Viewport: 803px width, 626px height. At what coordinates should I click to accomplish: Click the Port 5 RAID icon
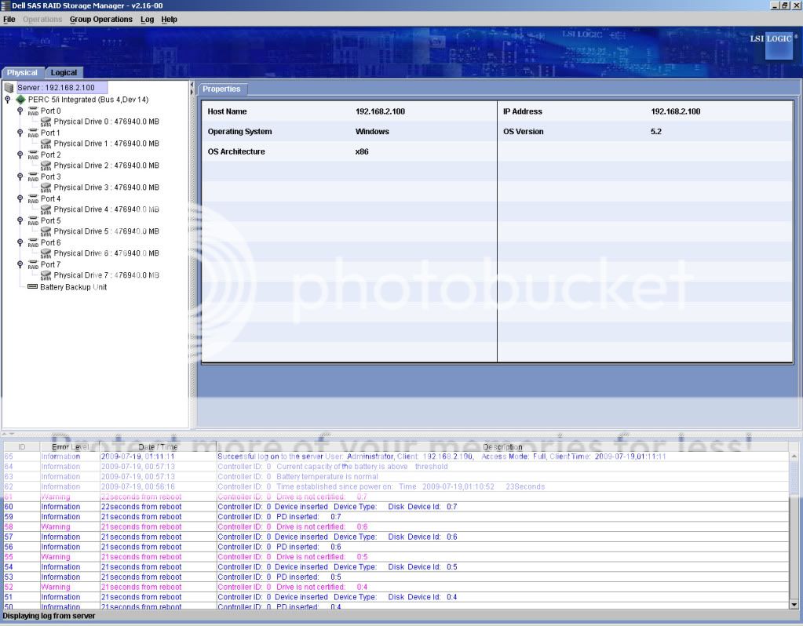(33, 221)
